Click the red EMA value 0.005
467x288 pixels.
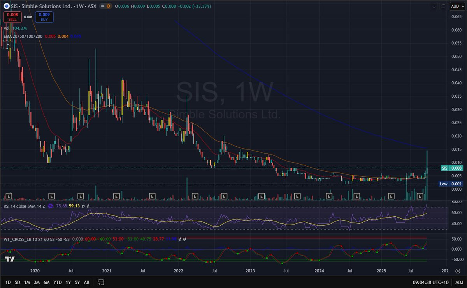50,36
